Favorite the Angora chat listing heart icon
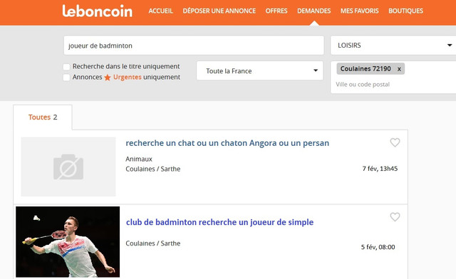The width and height of the screenshot is (456, 279). pyautogui.click(x=395, y=142)
